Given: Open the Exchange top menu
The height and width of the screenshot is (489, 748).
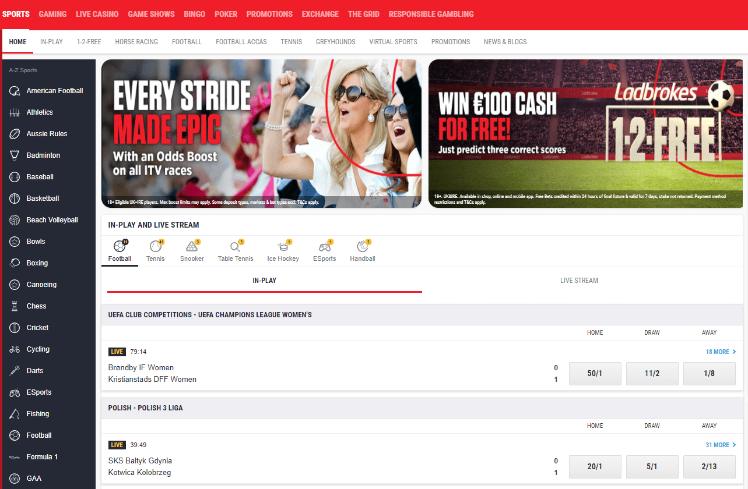Looking at the screenshot, I should click(320, 14).
